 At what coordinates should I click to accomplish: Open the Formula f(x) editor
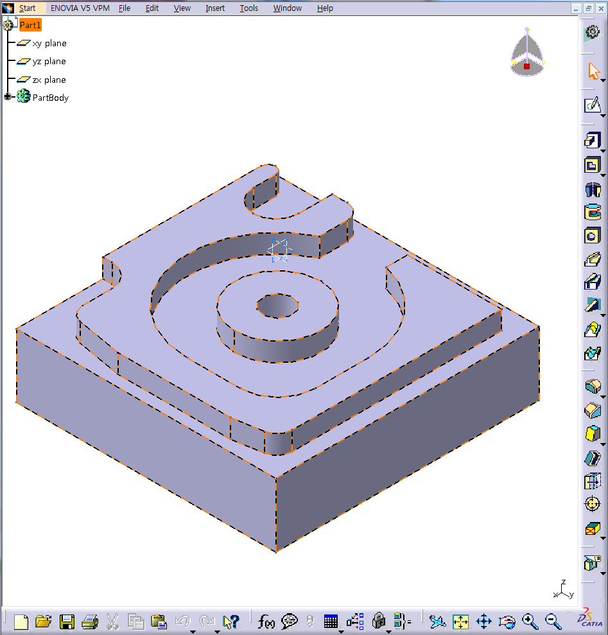pos(266,621)
